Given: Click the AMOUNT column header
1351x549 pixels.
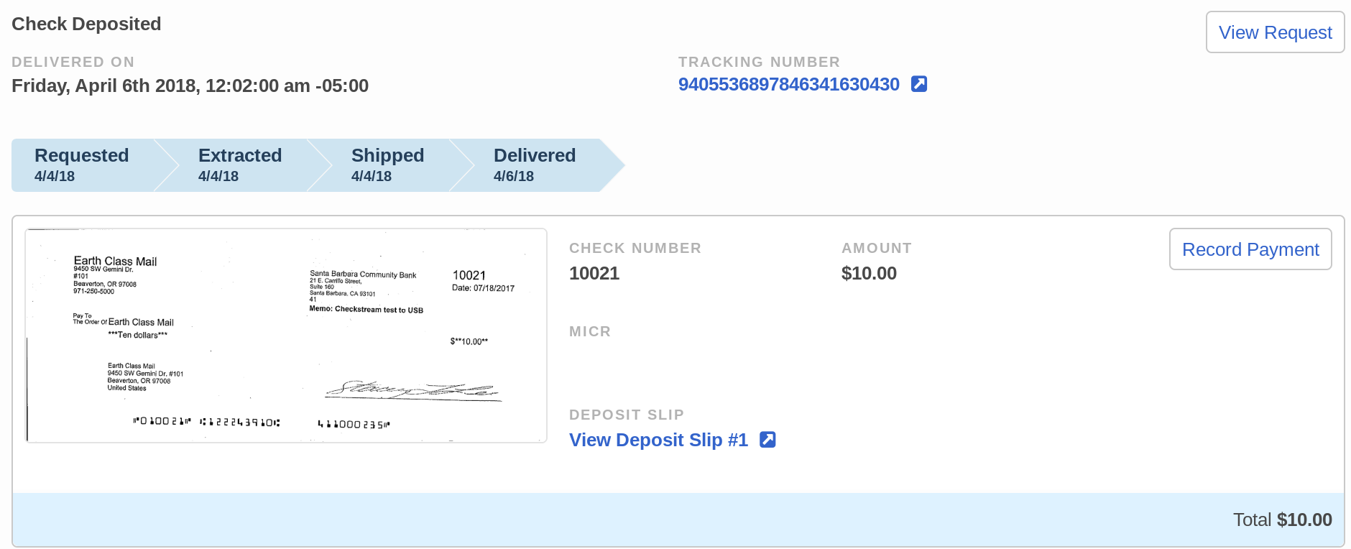Looking at the screenshot, I should 877,248.
